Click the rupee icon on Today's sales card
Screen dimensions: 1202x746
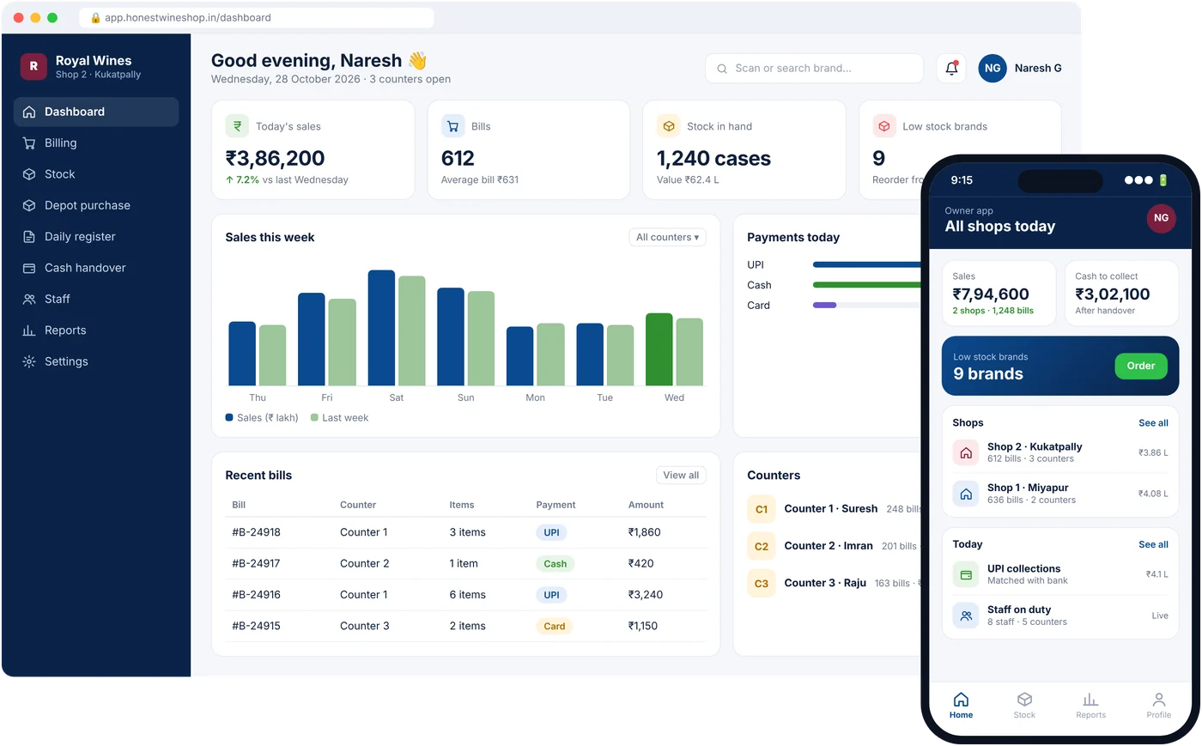click(x=237, y=126)
